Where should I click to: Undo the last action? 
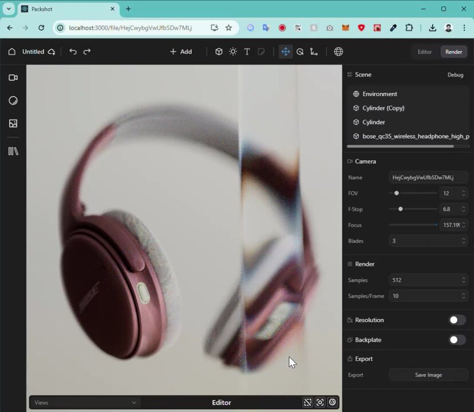tap(73, 51)
